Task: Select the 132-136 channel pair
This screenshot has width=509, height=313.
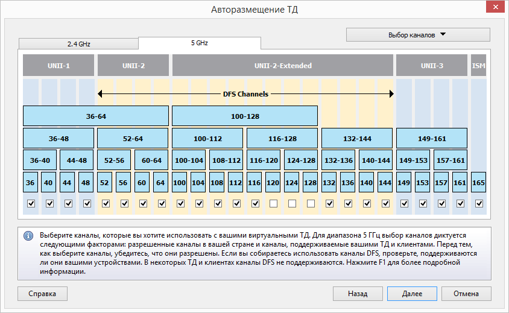Action: coord(338,160)
